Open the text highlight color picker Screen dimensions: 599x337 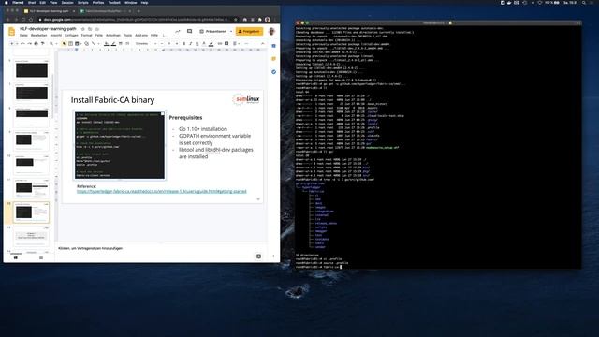(211, 44)
